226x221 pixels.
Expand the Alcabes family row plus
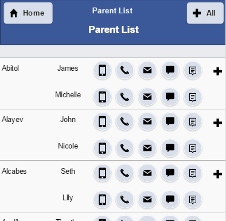217,174
